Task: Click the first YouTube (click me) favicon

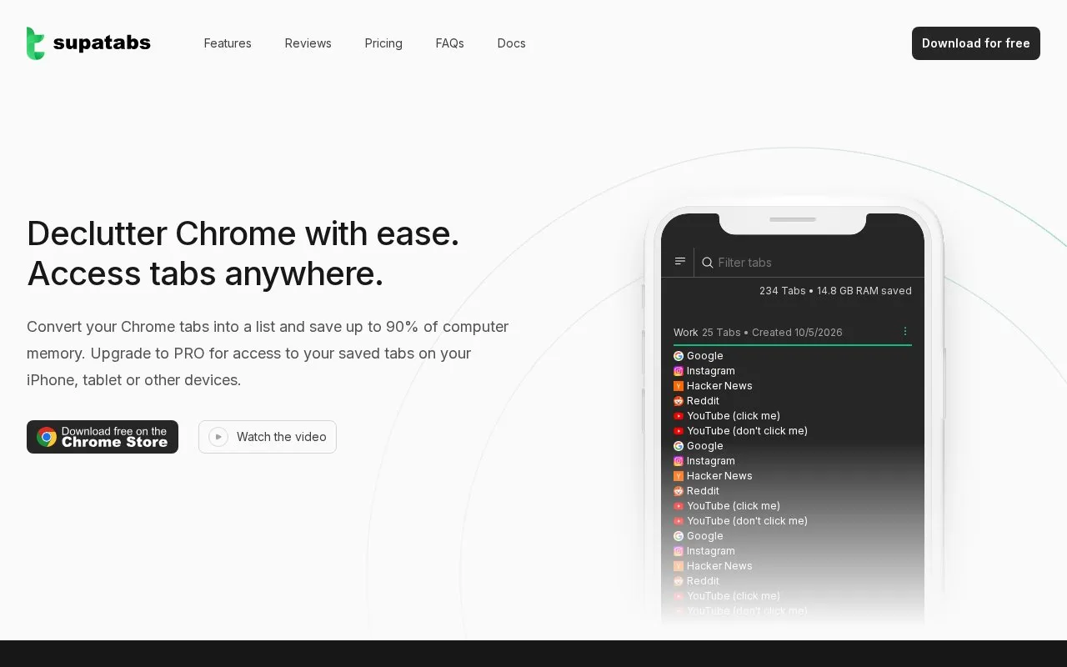Action: [x=679, y=416]
